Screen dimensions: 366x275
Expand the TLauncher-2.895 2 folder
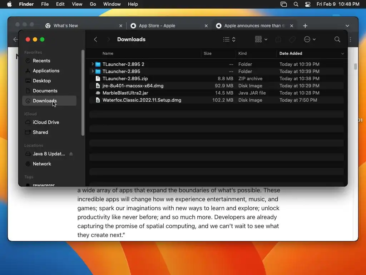(93, 64)
